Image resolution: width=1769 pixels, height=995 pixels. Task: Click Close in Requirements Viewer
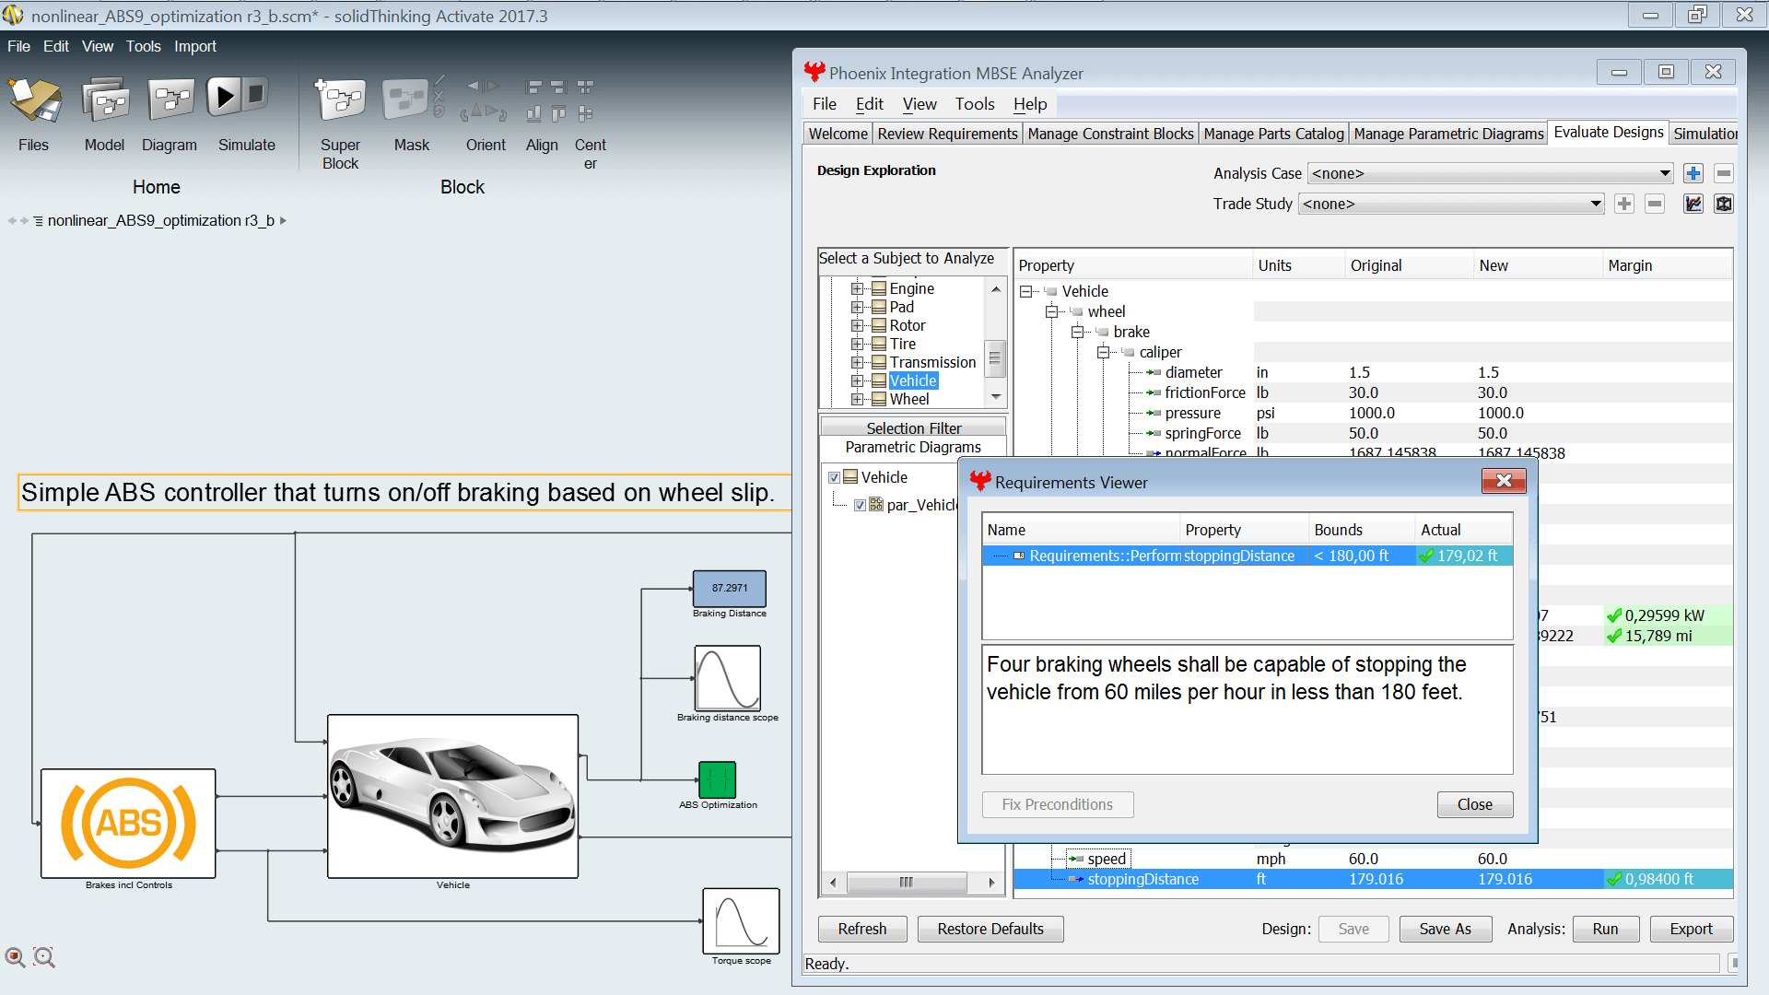coord(1474,804)
